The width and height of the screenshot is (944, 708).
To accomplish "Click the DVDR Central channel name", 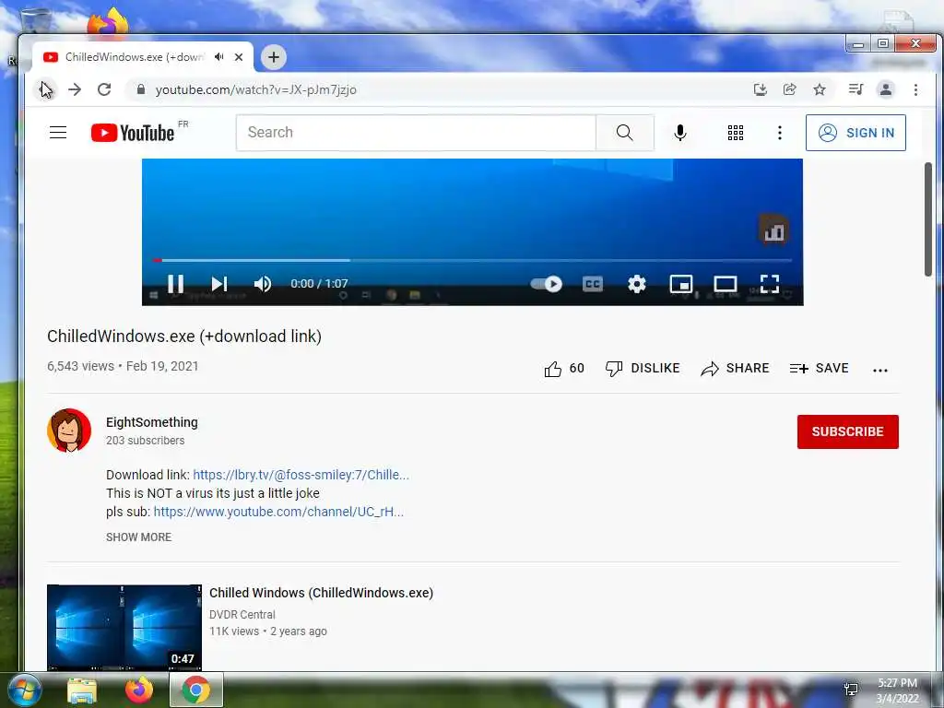I will tap(242, 615).
